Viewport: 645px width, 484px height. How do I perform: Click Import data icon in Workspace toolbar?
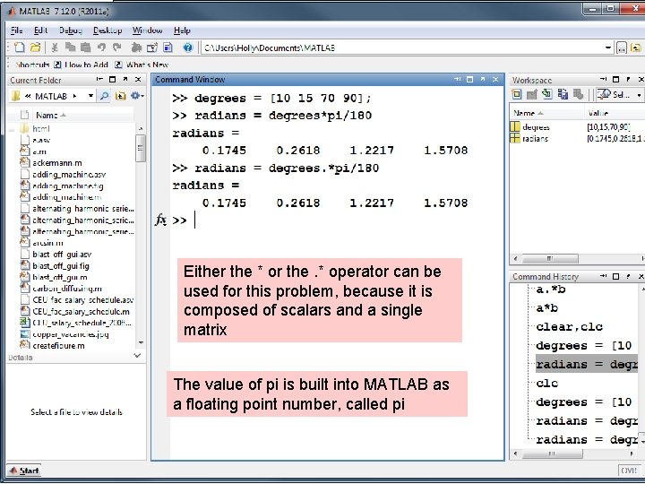546,95
